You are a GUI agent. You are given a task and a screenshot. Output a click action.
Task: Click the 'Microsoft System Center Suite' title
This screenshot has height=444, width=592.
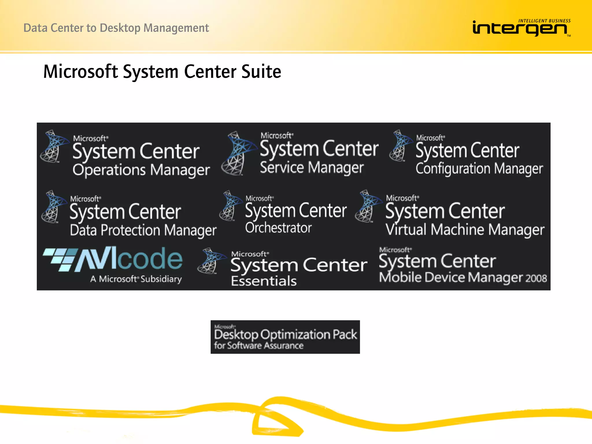(x=162, y=72)
